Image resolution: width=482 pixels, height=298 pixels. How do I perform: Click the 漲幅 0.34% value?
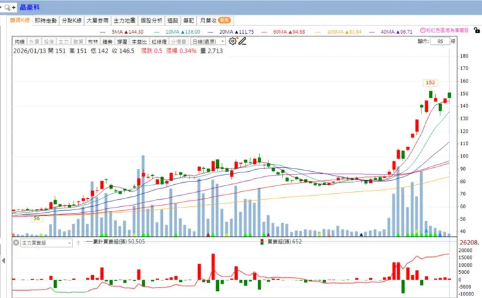tap(181, 51)
